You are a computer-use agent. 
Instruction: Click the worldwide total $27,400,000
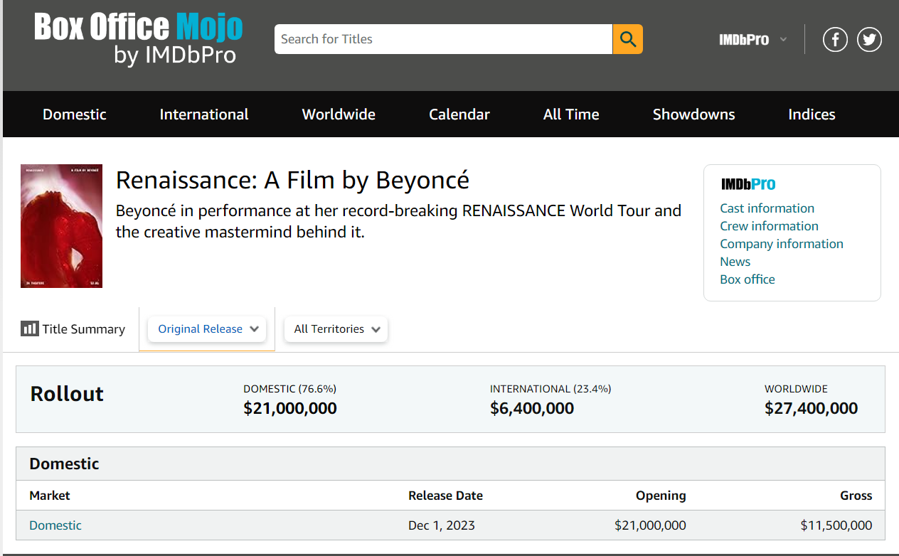pyautogui.click(x=812, y=408)
